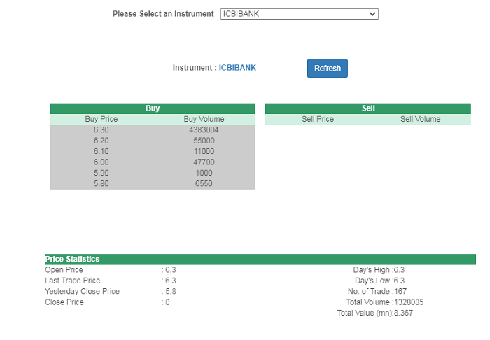The height and width of the screenshot is (340, 490).
Task: Click the Sell Price column header
Action: [x=318, y=119]
